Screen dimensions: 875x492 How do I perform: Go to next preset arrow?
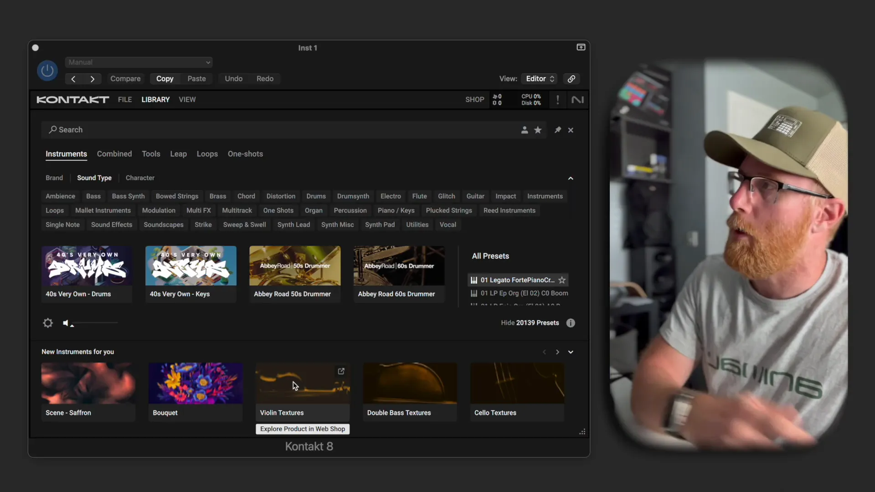point(92,79)
